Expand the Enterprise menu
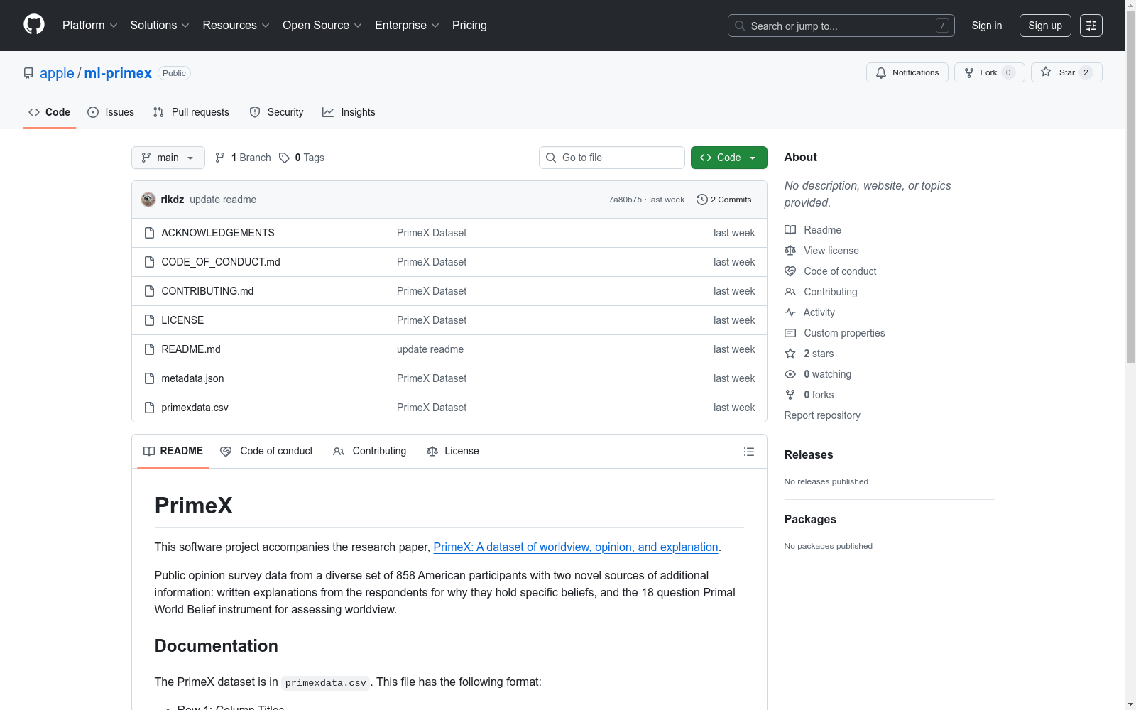Viewport: 1136px width, 710px height. click(x=407, y=25)
